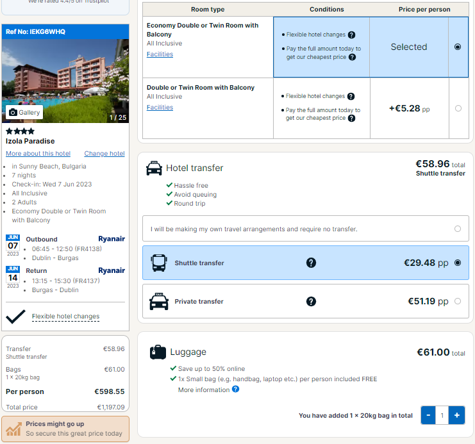The width and height of the screenshot is (475, 444).
Task: Open the hotel photo Gallery
Action: [24, 112]
